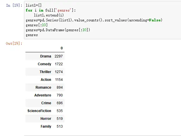Select the Action row label
This screenshot has width=181, height=136.
coord(46,79)
